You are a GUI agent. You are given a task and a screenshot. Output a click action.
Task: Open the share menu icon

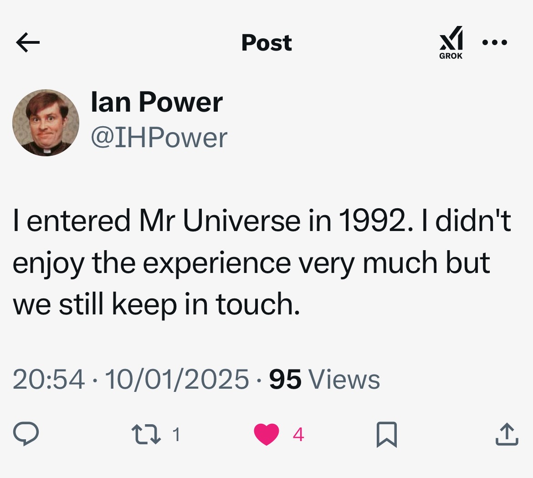tap(507, 434)
